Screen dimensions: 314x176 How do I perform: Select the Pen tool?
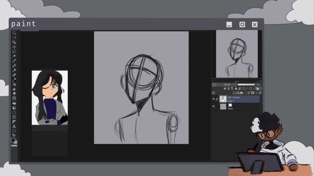[x=14, y=66]
